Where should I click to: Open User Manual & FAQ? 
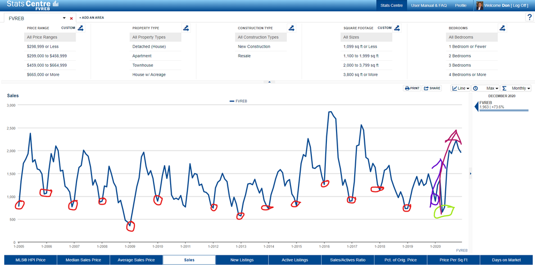[429, 5]
